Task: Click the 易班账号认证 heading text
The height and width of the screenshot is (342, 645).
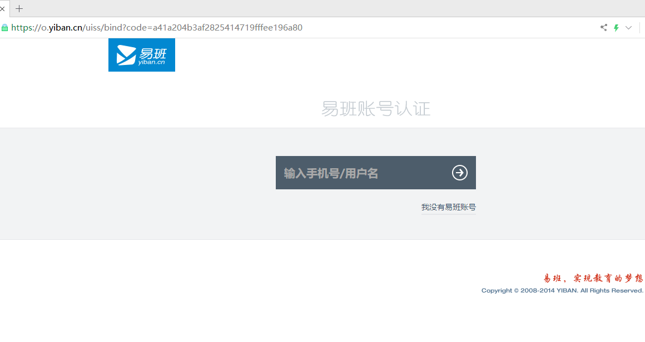Action: coord(375,109)
